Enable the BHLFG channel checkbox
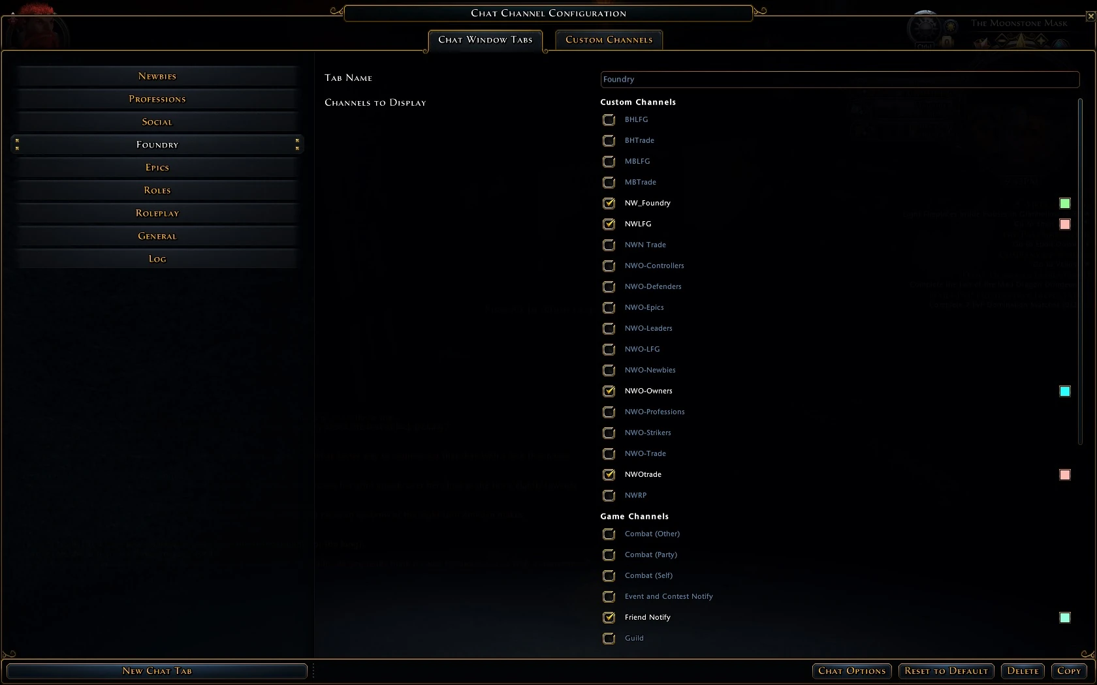This screenshot has width=1097, height=685. click(609, 120)
